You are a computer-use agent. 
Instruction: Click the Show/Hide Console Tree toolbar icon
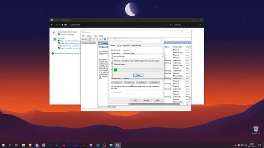90,39
